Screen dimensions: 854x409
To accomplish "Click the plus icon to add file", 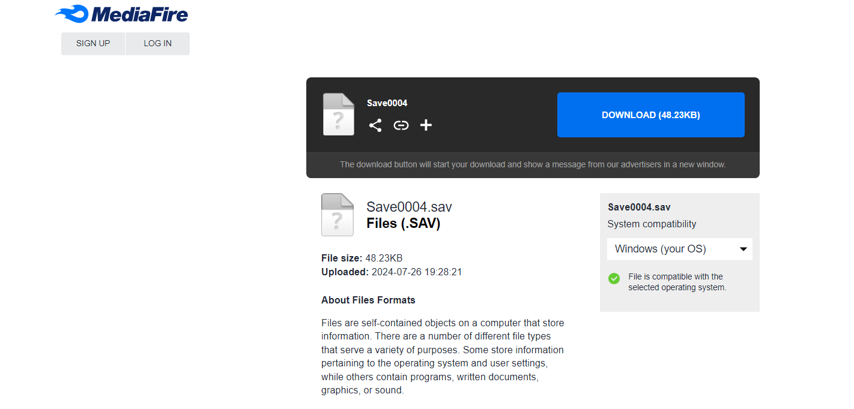I will [x=426, y=125].
